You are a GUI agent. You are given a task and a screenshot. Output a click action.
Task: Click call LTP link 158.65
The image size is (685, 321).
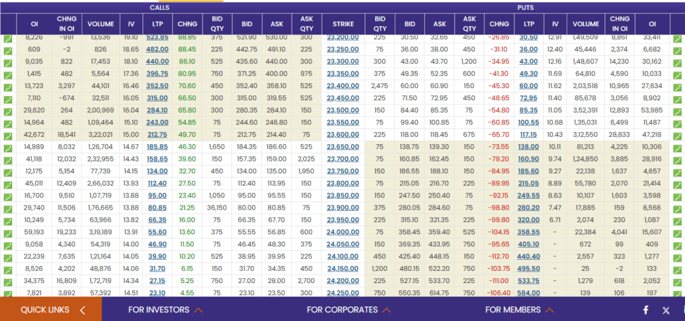(158, 159)
